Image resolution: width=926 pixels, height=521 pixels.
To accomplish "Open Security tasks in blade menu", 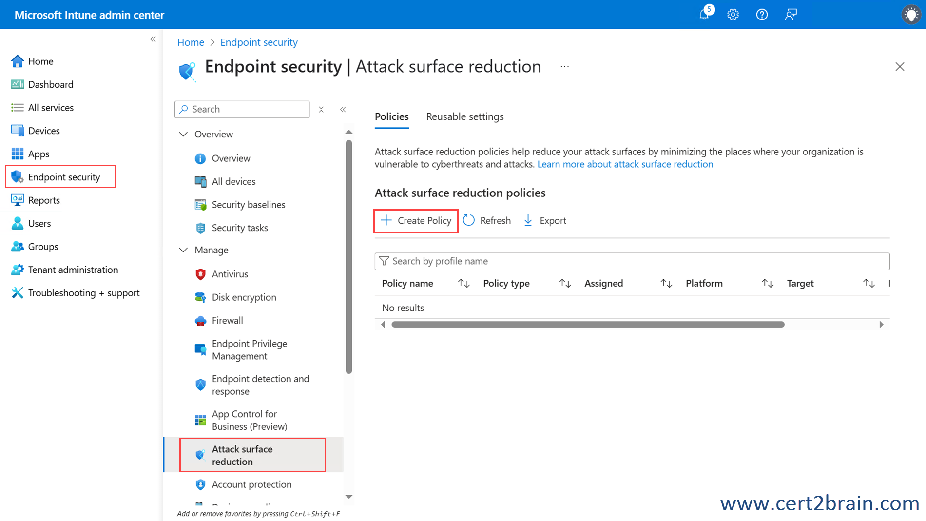I will coord(240,228).
